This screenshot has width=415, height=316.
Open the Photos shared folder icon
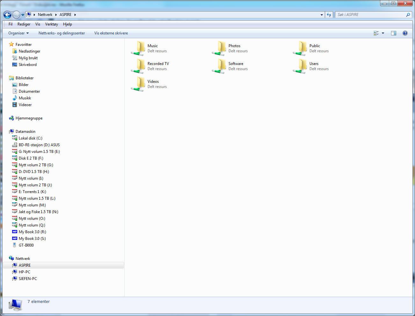[219, 48]
